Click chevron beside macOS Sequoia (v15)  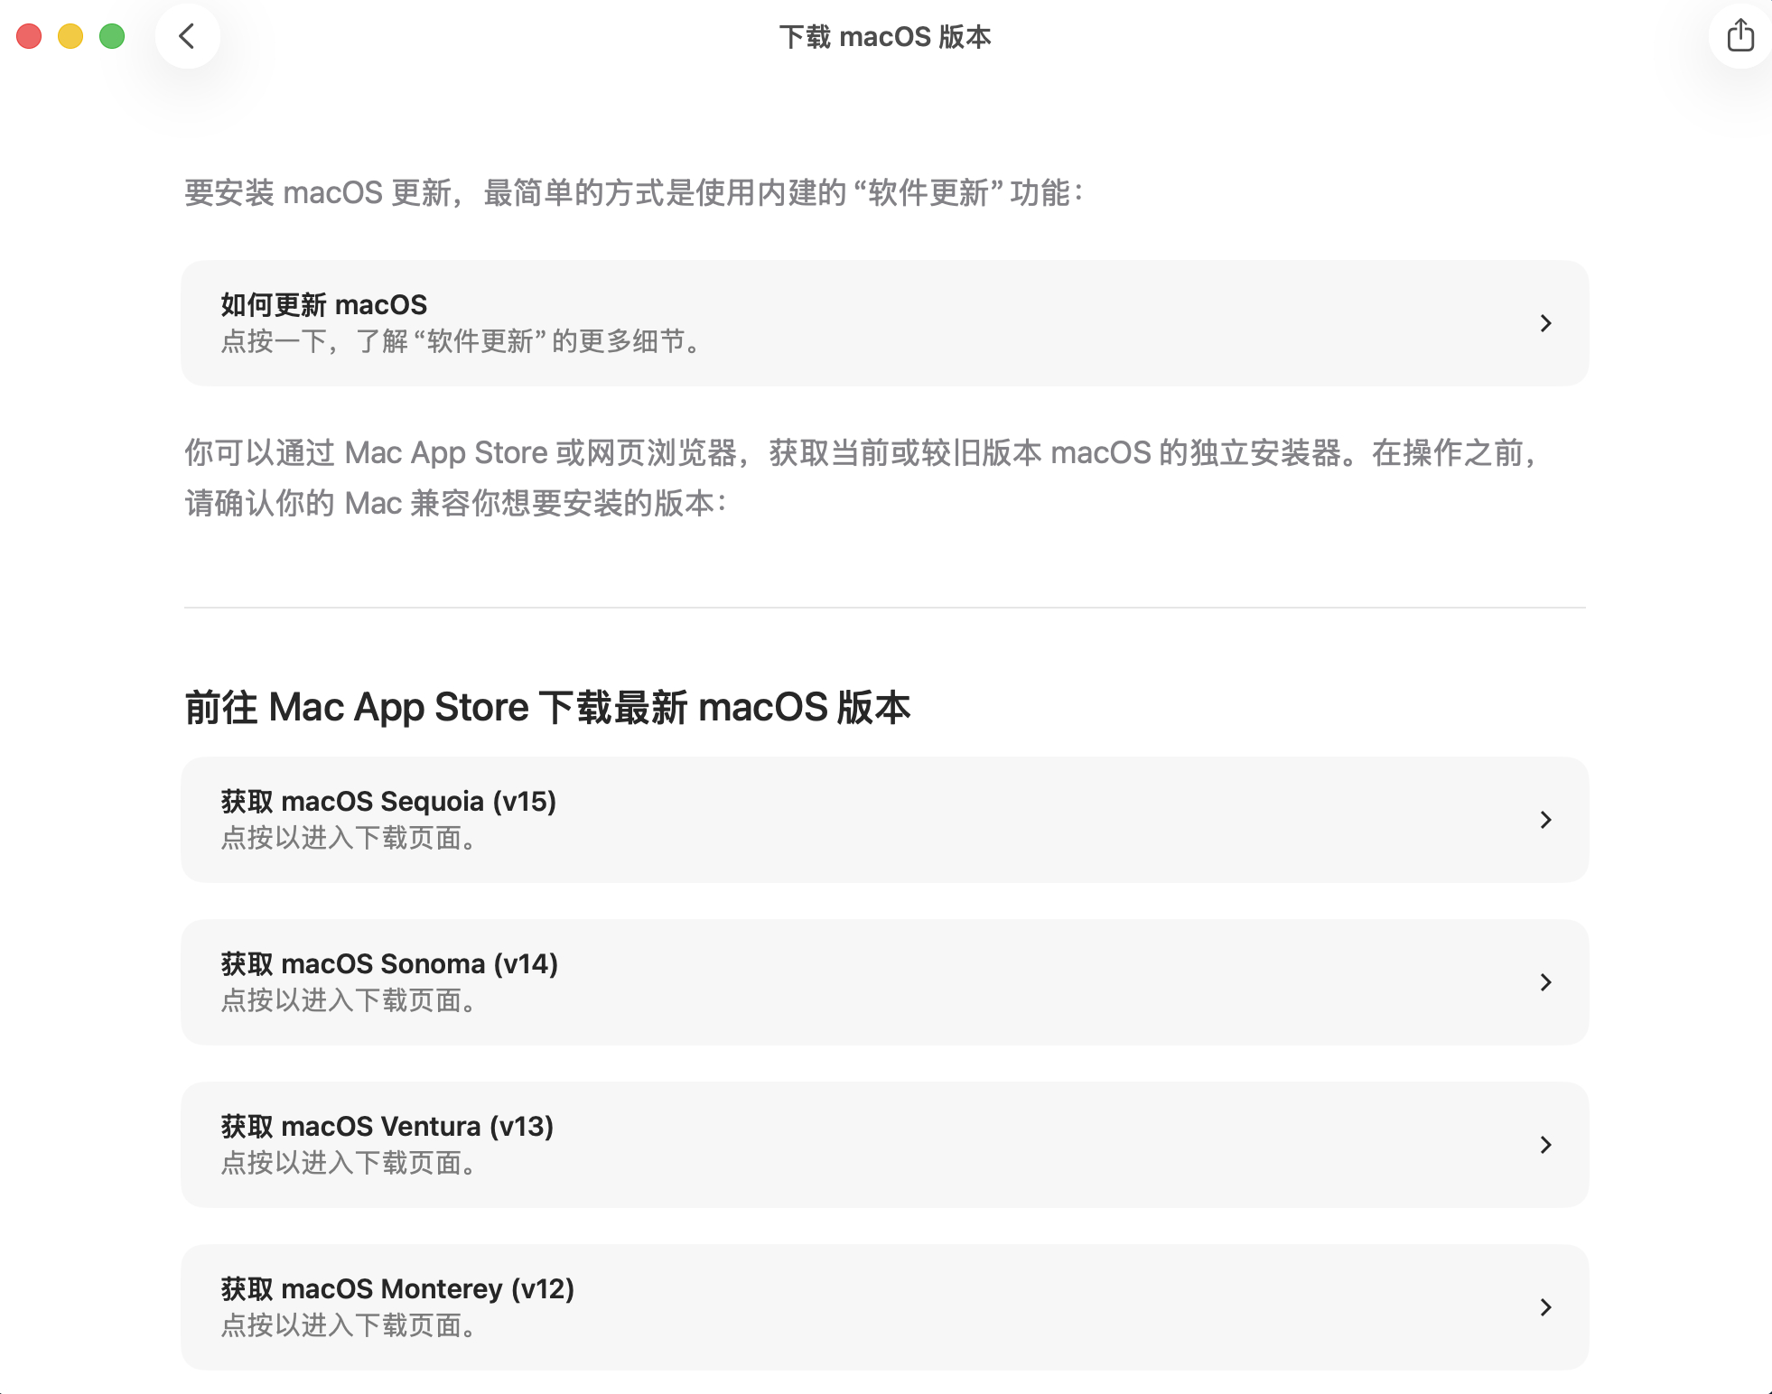click(1545, 820)
